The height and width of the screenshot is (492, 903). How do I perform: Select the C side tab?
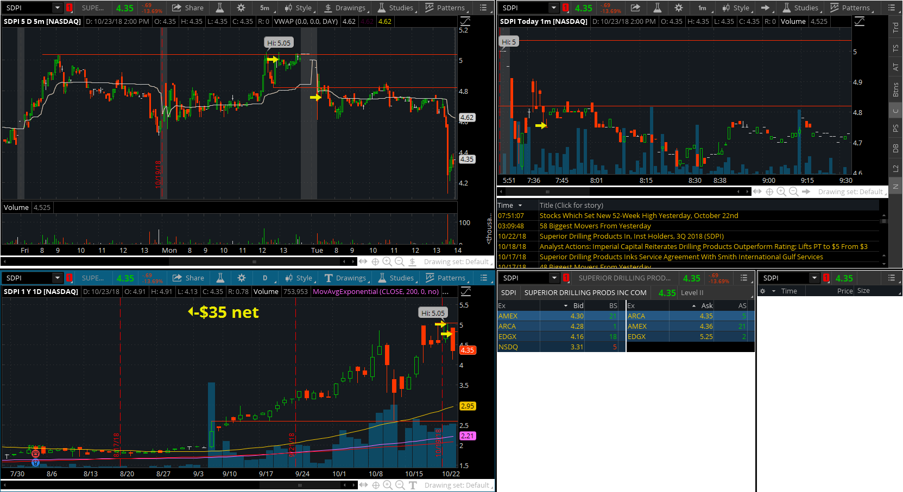click(x=895, y=111)
